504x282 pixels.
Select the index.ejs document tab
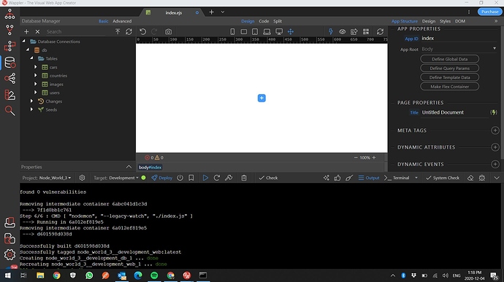(174, 12)
